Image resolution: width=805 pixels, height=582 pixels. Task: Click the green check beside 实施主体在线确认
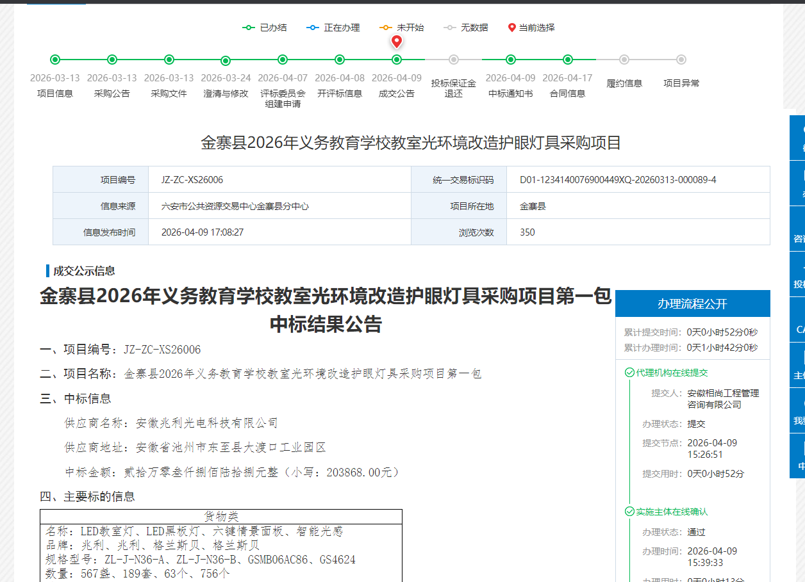click(629, 512)
